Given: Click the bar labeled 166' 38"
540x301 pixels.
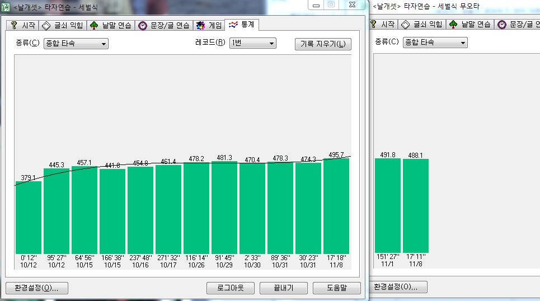Looking at the screenshot, I should click(112, 211).
